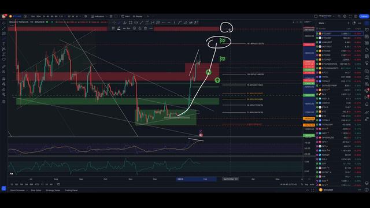
Task: Click the trash remove drawings icon in left sidebar
Action: (3, 102)
